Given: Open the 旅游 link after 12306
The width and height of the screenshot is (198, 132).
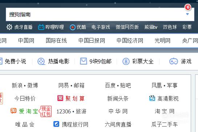Looking at the screenshot, I should point(81,112).
